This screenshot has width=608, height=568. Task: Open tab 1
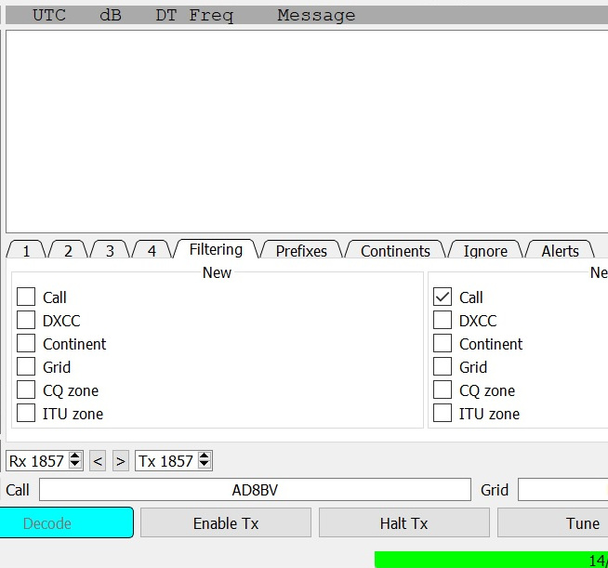(x=26, y=250)
